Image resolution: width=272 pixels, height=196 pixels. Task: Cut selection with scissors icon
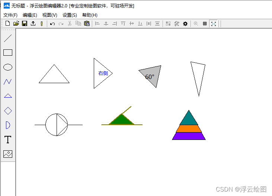tap(70, 23)
